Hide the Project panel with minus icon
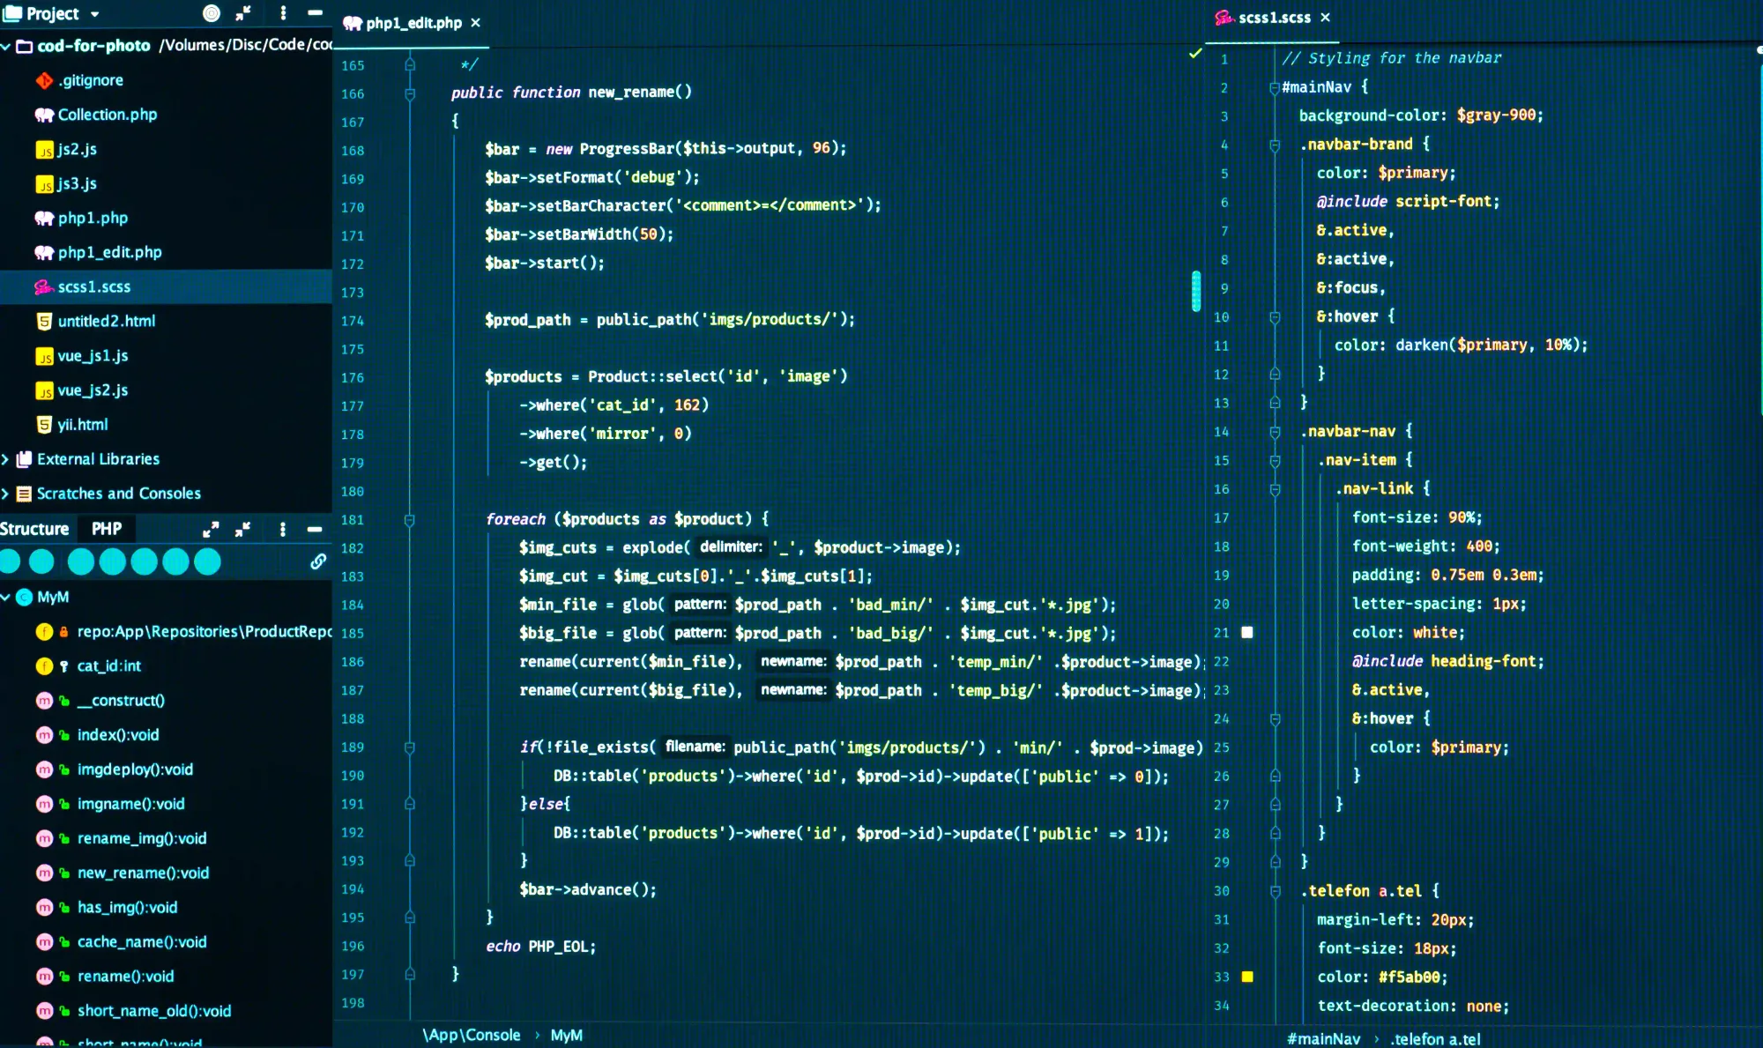This screenshot has height=1048, width=1763. pos(315,13)
